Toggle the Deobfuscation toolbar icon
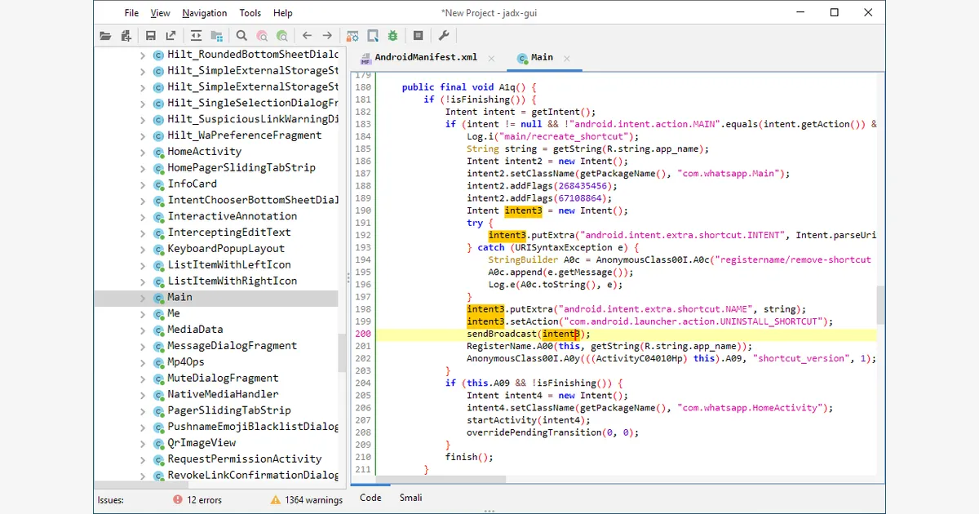Image resolution: width=979 pixels, height=514 pixels. point(352,36)
